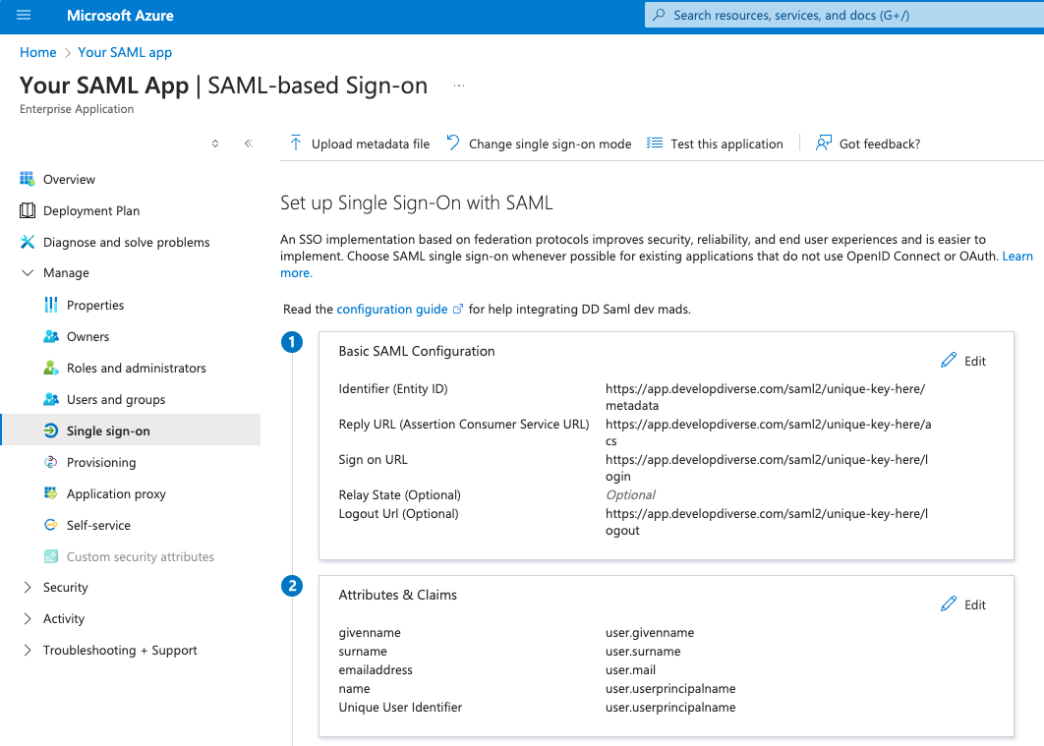Select Diagnose and solve problems
This screenshot has width=1044, height=746.
(x=126, y=242)
